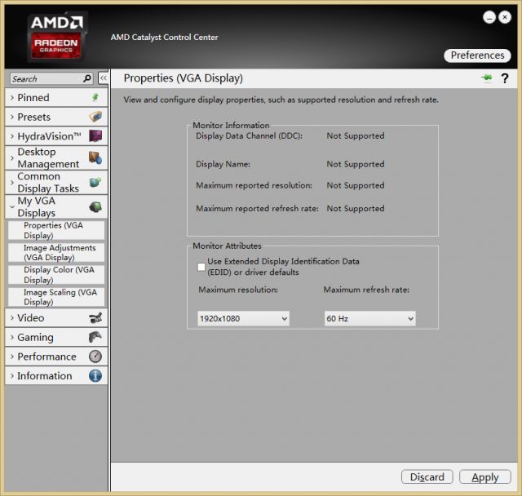522x496 pixels.
Task: Click the Video camera icon
Action: 95,317
